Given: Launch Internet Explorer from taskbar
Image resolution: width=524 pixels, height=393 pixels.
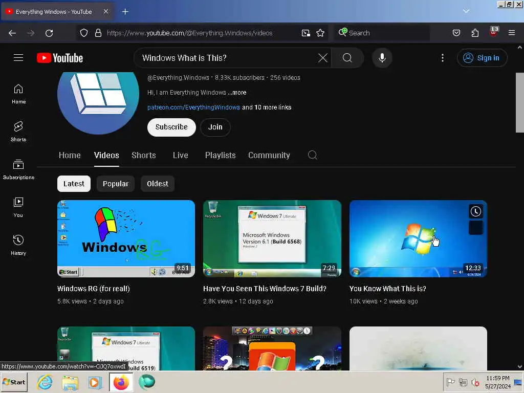Looking at the screenshot, I should pyautogui.click(x=45, y=382).
